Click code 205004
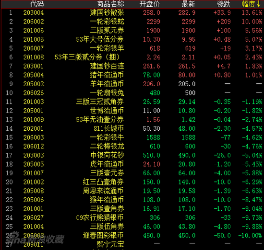Screen dimensions: 264x250 click(x=34, y=75)
